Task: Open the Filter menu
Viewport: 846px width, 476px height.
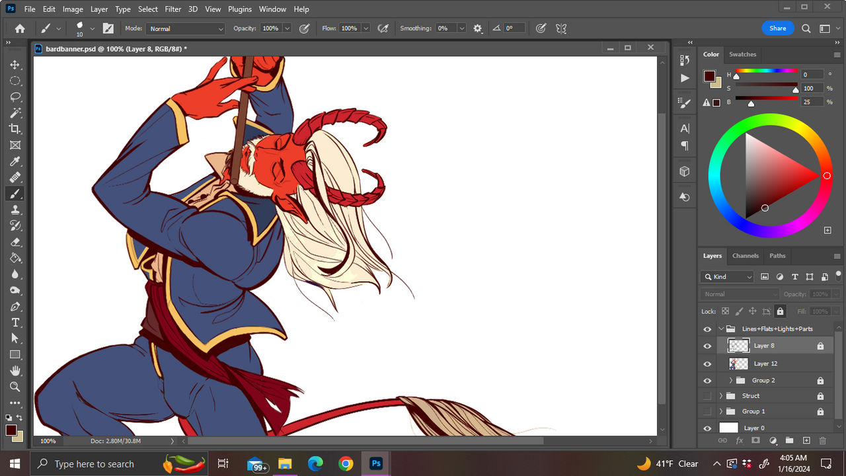Action: (173, 9)
